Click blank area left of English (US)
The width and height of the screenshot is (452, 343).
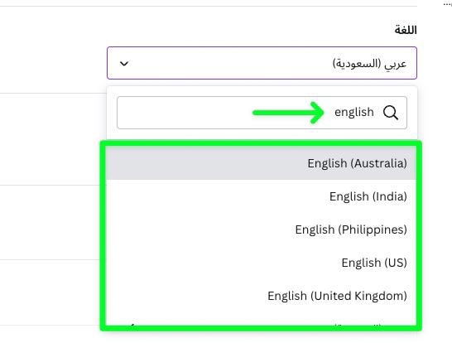tap(222, 263)
